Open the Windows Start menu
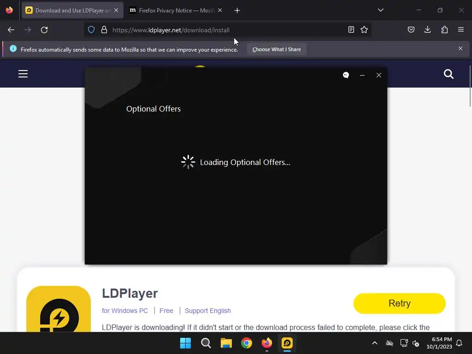472x354 pixels. click(x=185, y=343)
